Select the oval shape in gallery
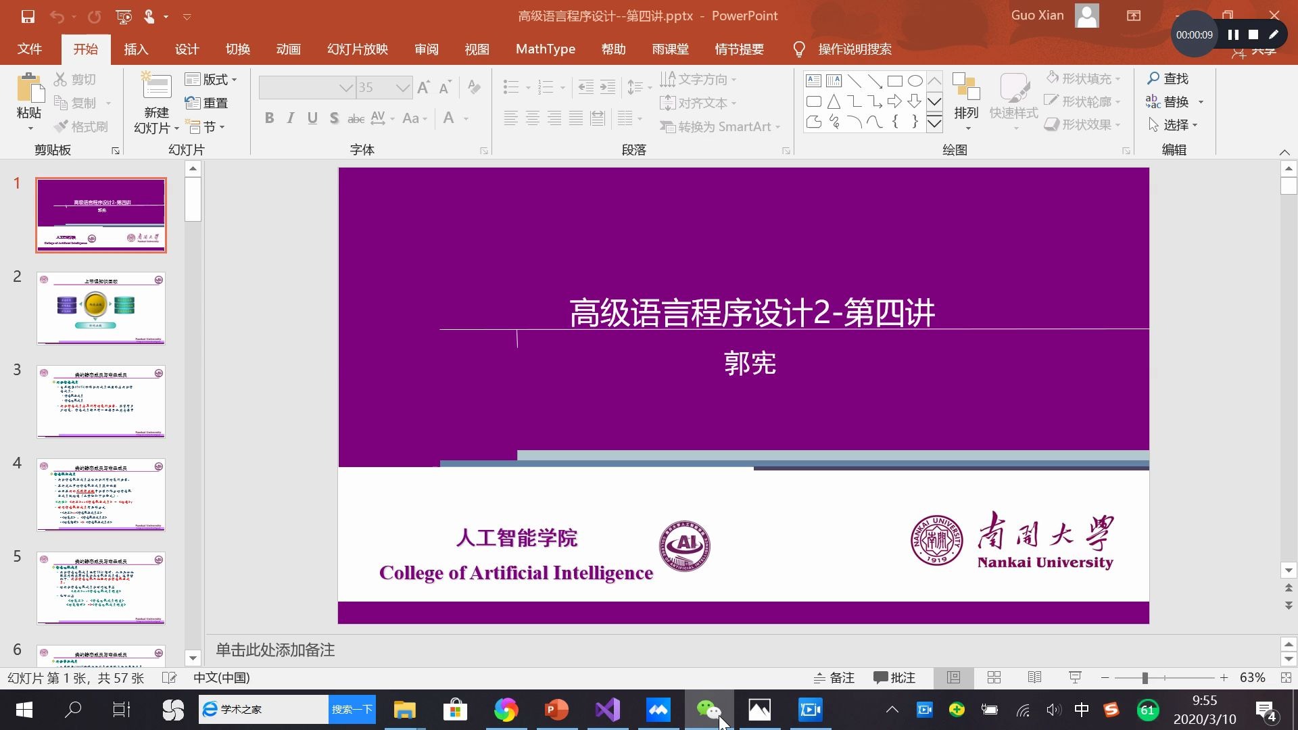The image size is (1298, 730). coord(915,81)
